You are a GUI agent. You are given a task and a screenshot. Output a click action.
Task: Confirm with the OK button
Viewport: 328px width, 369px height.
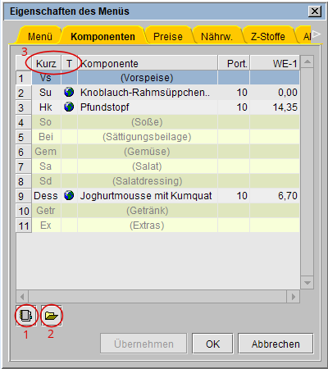click(x=212, y=344)
